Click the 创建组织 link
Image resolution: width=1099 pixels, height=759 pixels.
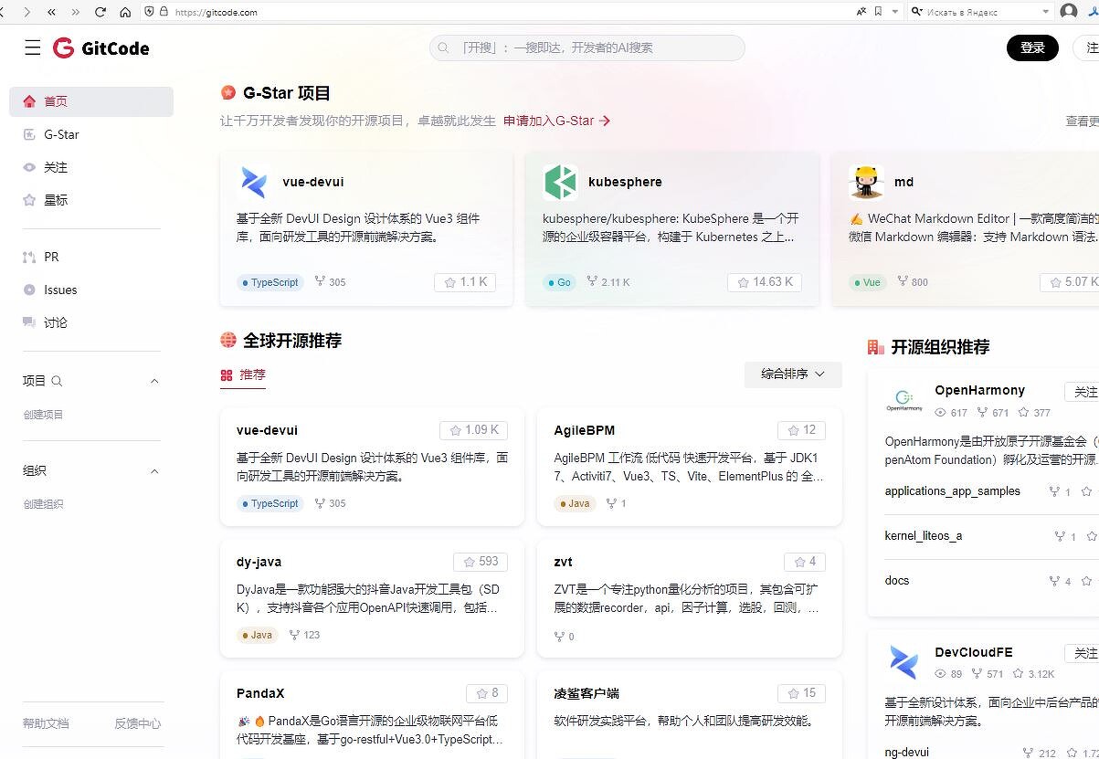[43, 504]
